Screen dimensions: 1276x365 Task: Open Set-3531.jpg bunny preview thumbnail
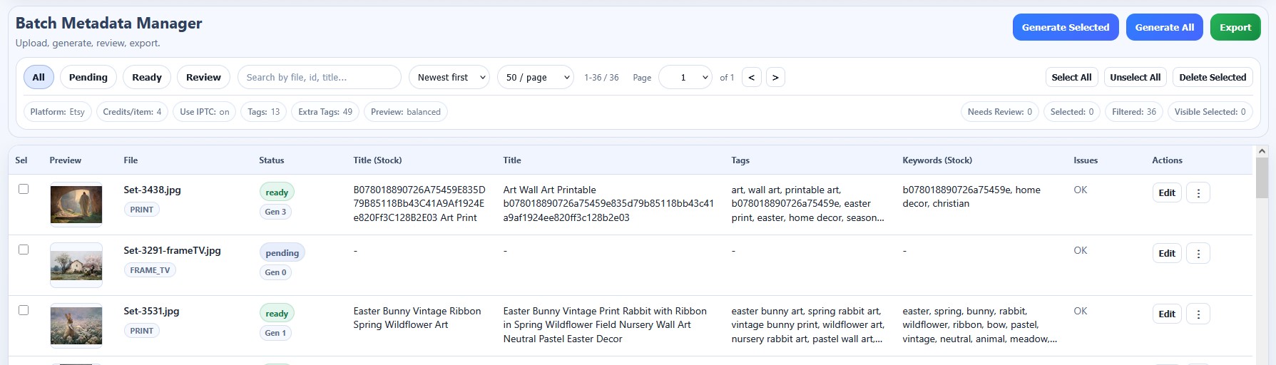(x=76, y=325)
